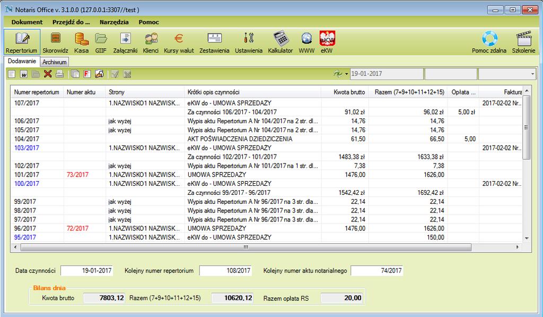Open the Dokument menu
The image size is (543, 317).
[27, 22]
